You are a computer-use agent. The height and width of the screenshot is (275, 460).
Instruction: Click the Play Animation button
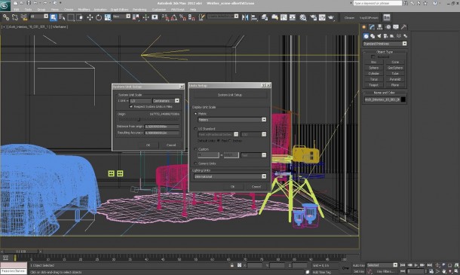[416, 265]
